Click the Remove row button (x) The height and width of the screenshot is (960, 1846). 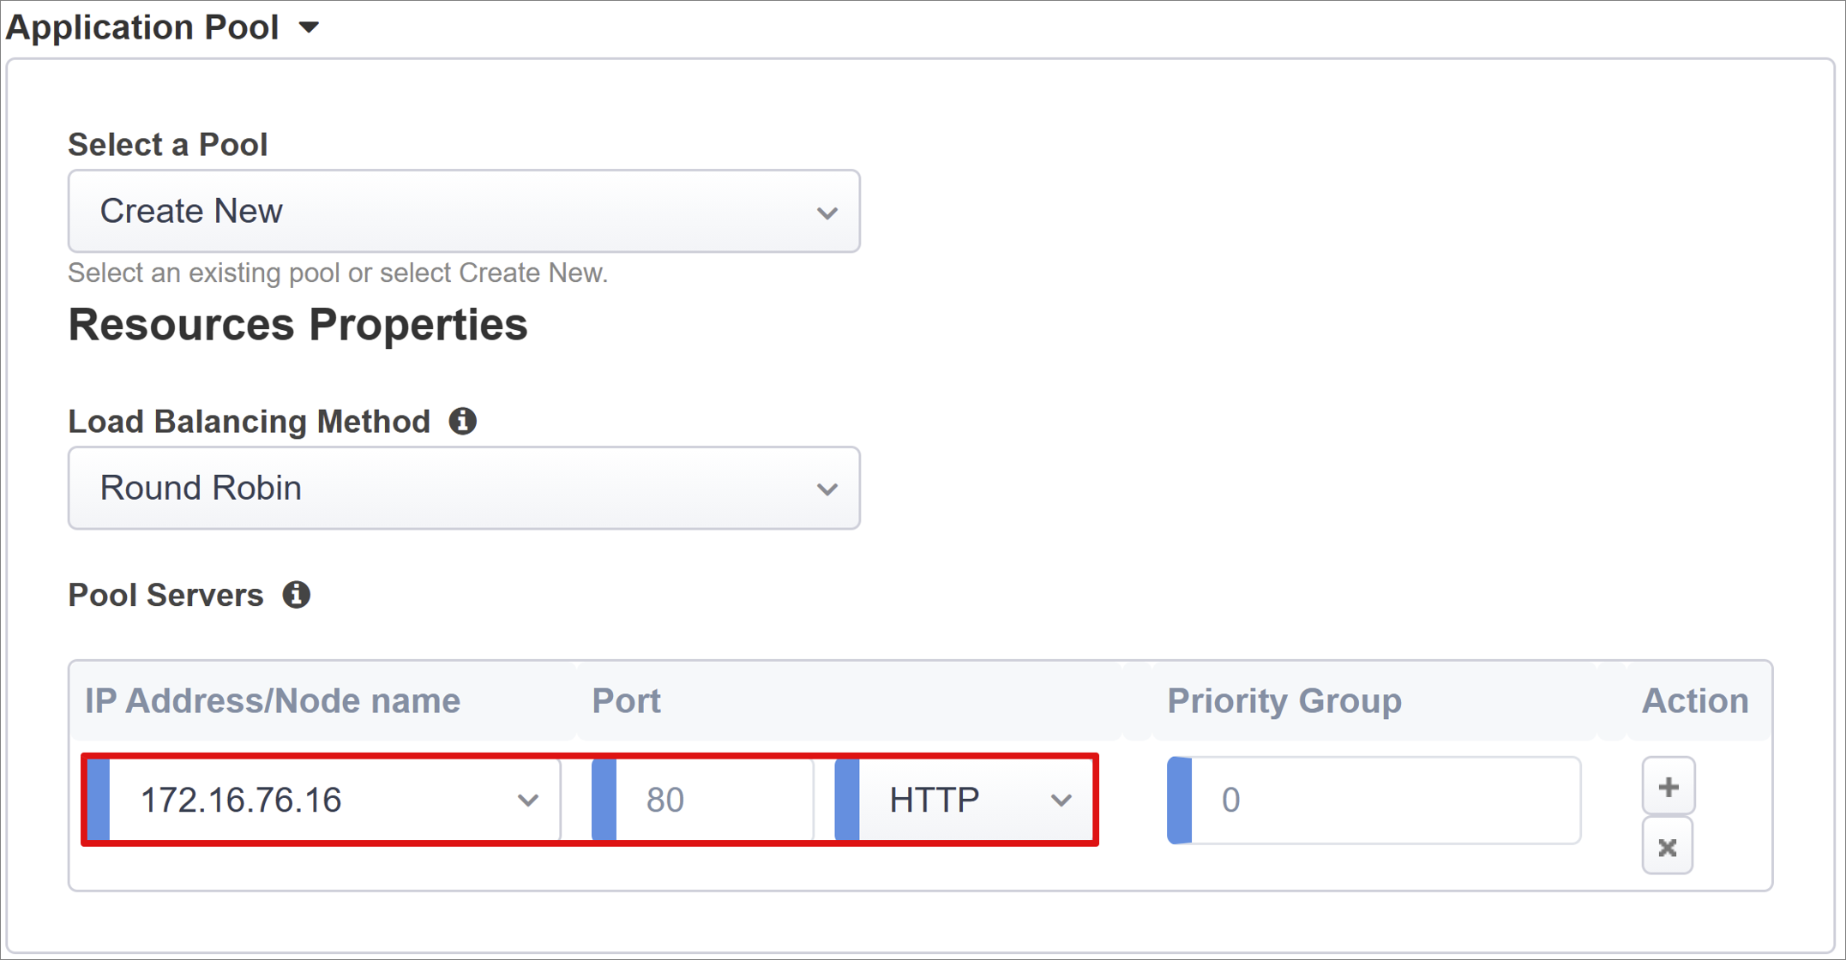(x=1668, y=847)
